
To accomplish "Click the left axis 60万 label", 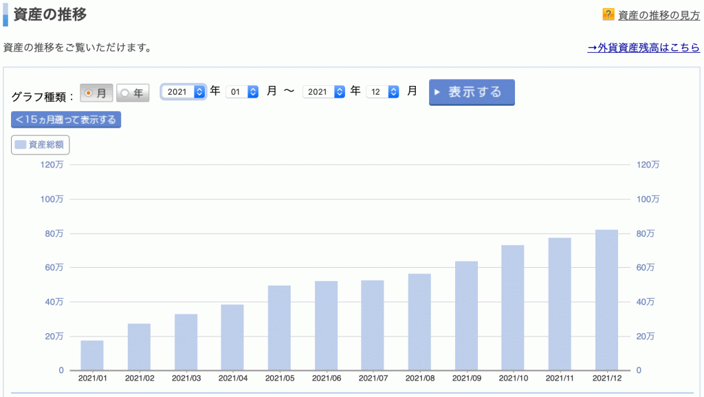I will [x=54, y=267].
